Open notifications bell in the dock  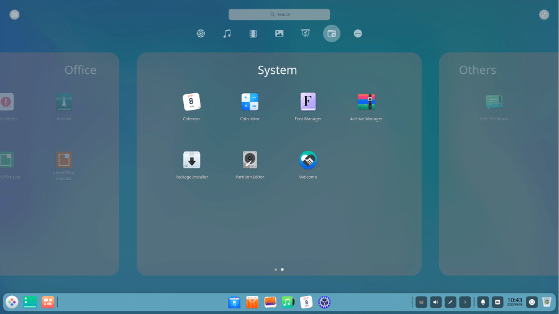(483, 302)
